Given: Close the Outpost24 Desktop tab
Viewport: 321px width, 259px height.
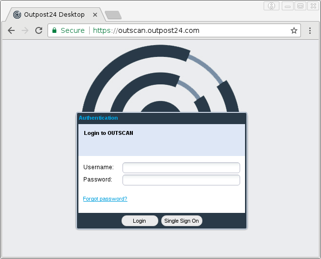Looking at the screenshot, I should tap(95, 15).
